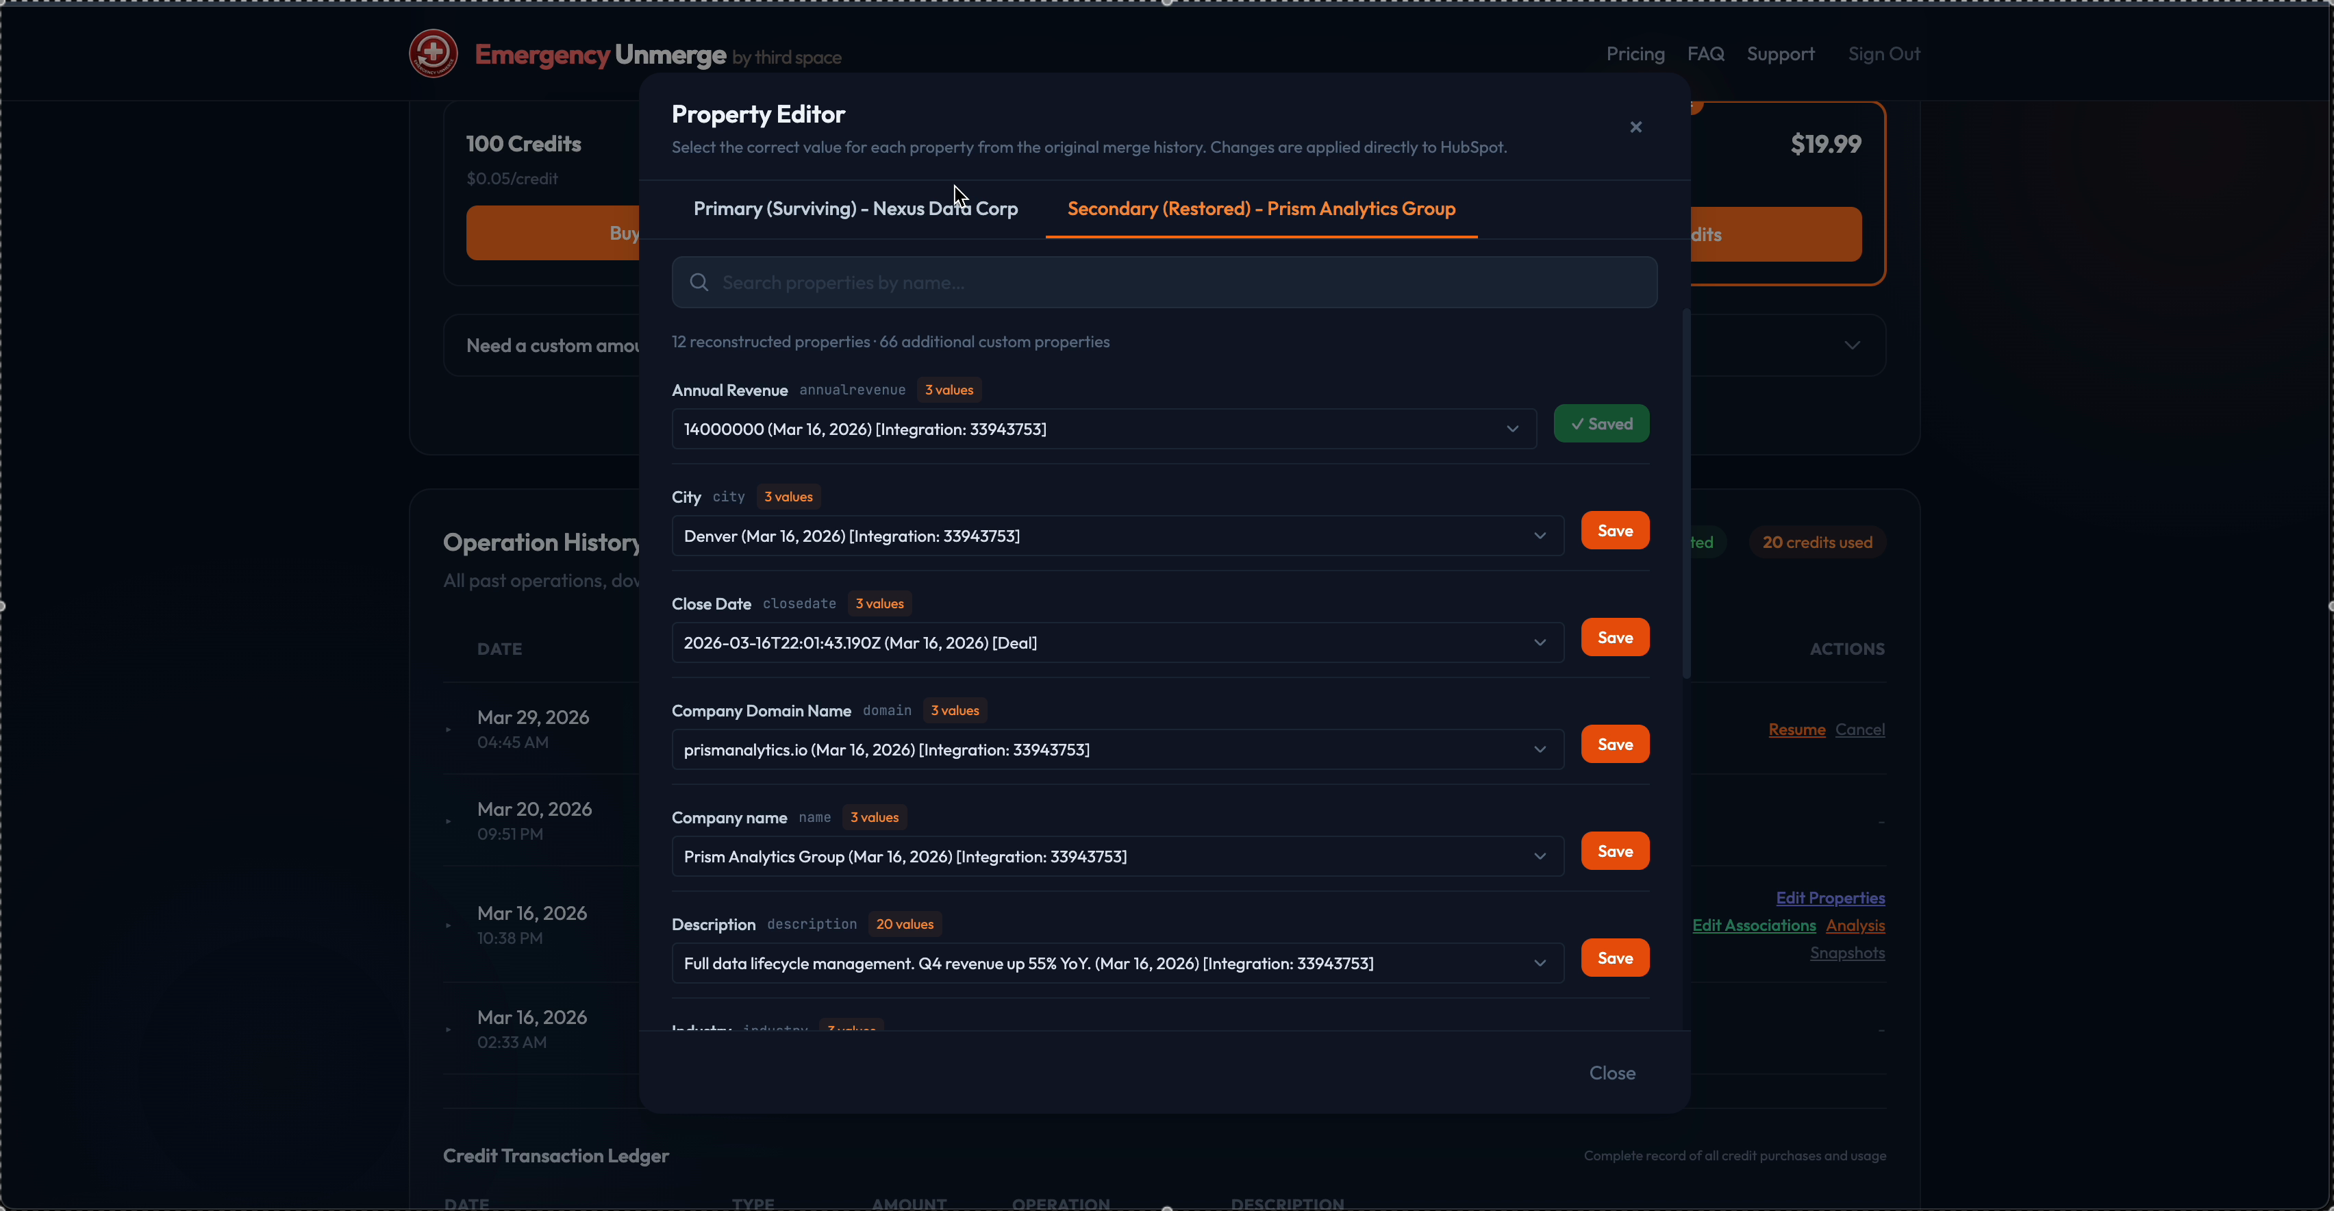Click the Saved button for Annual Revenue
Viewport: 2334px width, 1211px height.
pos(1601,423)
